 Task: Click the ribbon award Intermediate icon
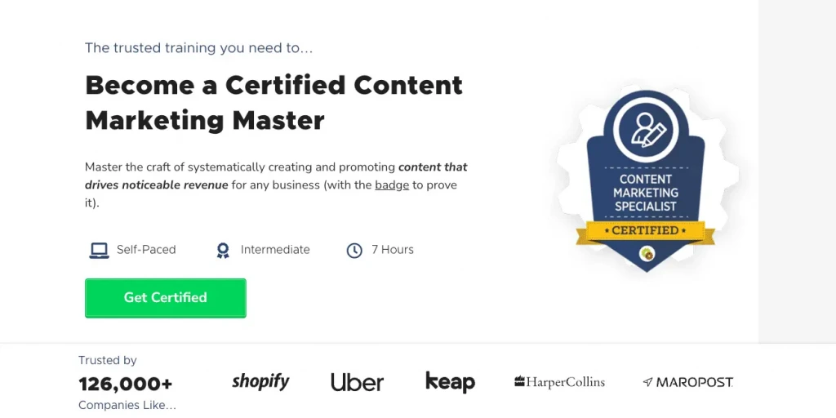[x=223, y=250]
